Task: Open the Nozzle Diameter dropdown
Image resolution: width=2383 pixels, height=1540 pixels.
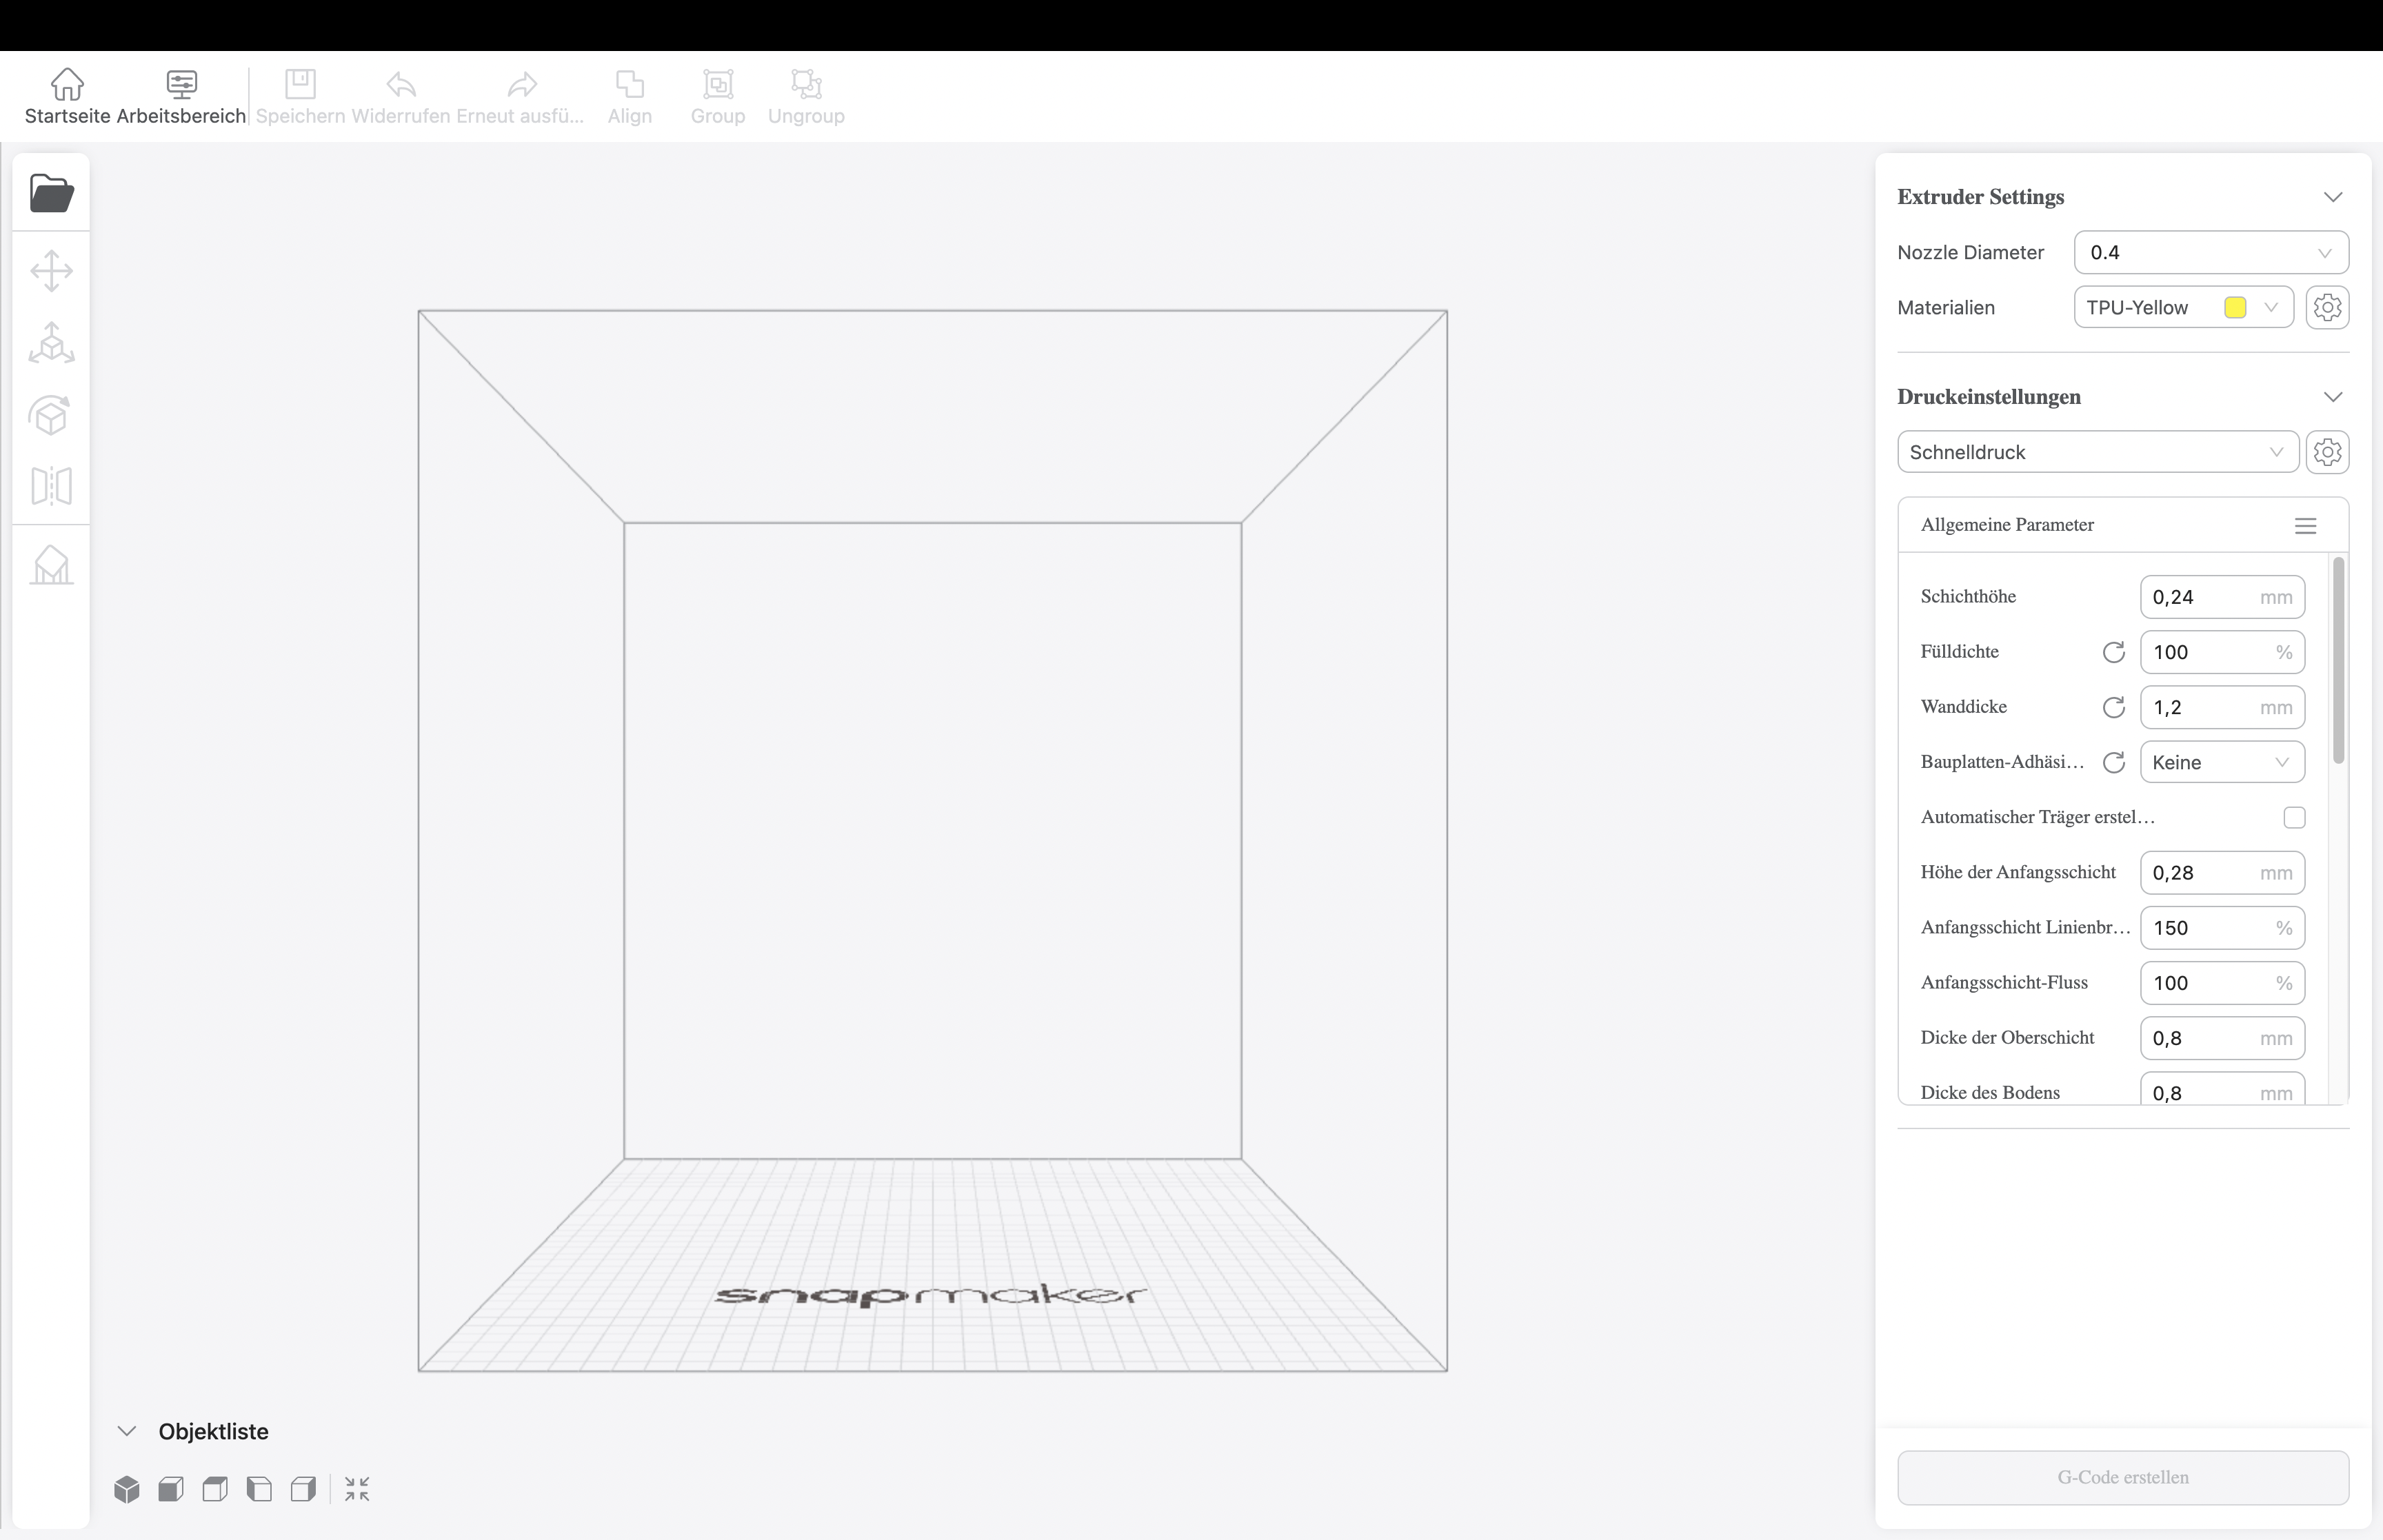Action: tap(2210, 253)
